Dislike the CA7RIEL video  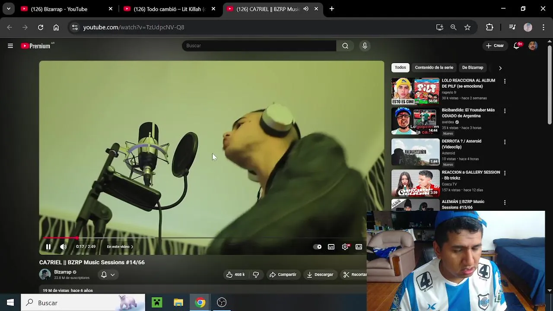(256, 275)
